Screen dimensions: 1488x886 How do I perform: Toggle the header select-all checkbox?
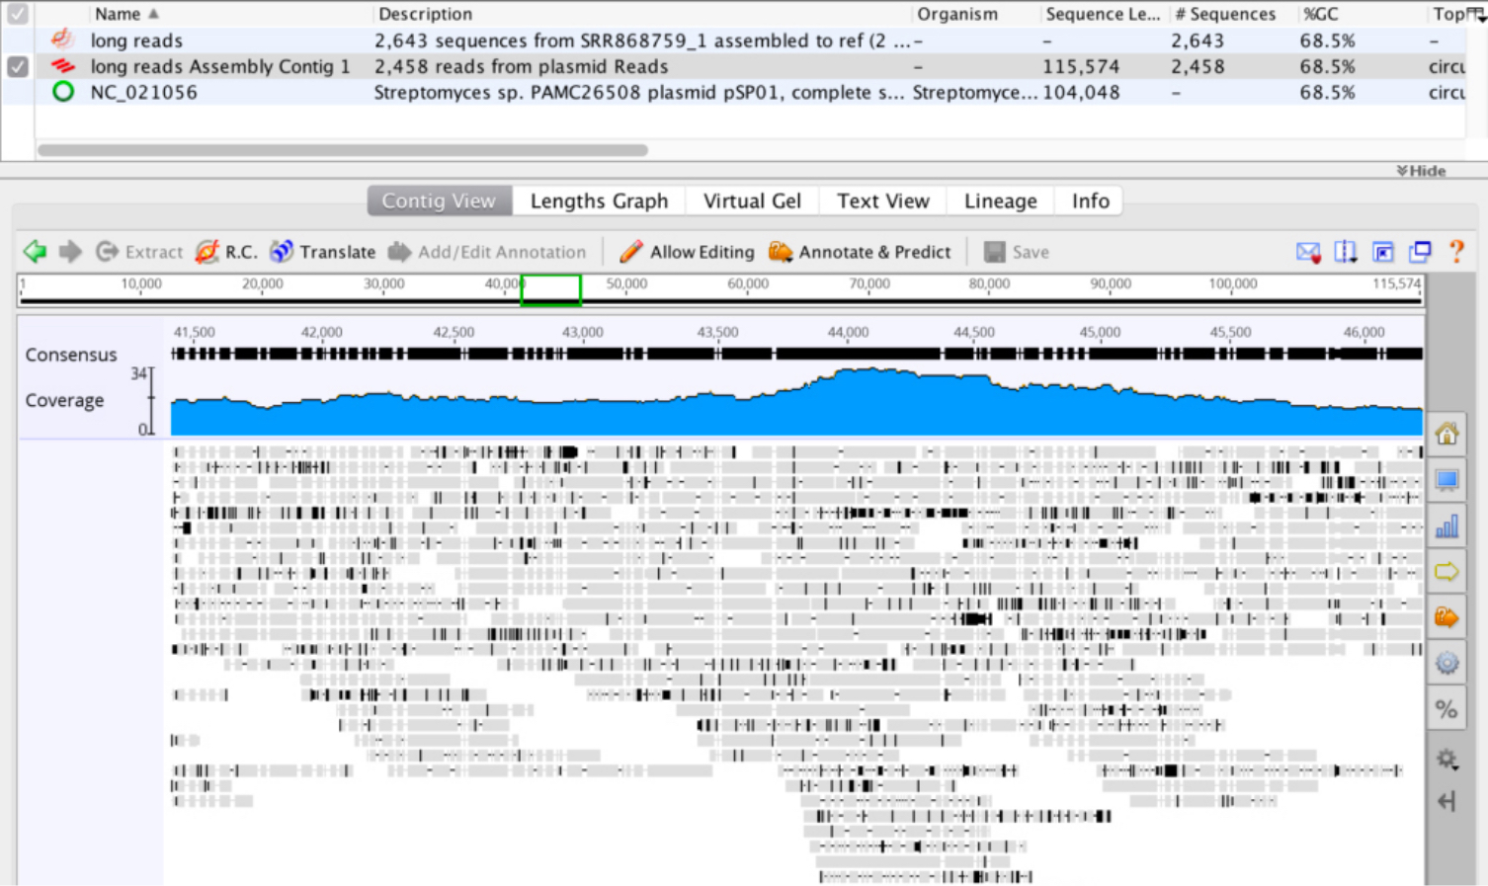point(18,14)
